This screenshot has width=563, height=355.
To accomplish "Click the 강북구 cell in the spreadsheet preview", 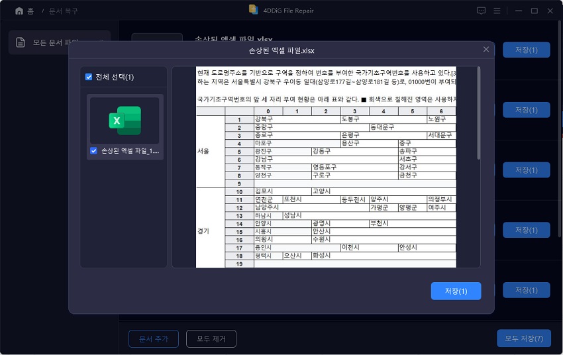I will click(x=263, y=119).
